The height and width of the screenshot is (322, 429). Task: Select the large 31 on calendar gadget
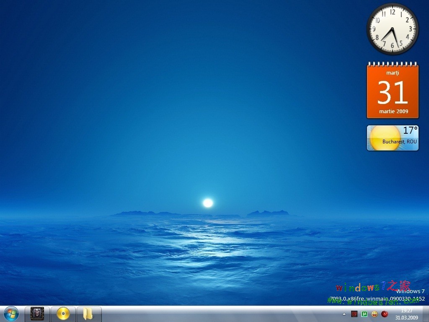393,92
